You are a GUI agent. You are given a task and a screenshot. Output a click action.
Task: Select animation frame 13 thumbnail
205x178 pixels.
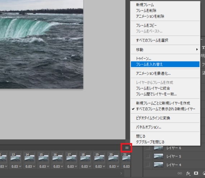click(x=15, y=158)
